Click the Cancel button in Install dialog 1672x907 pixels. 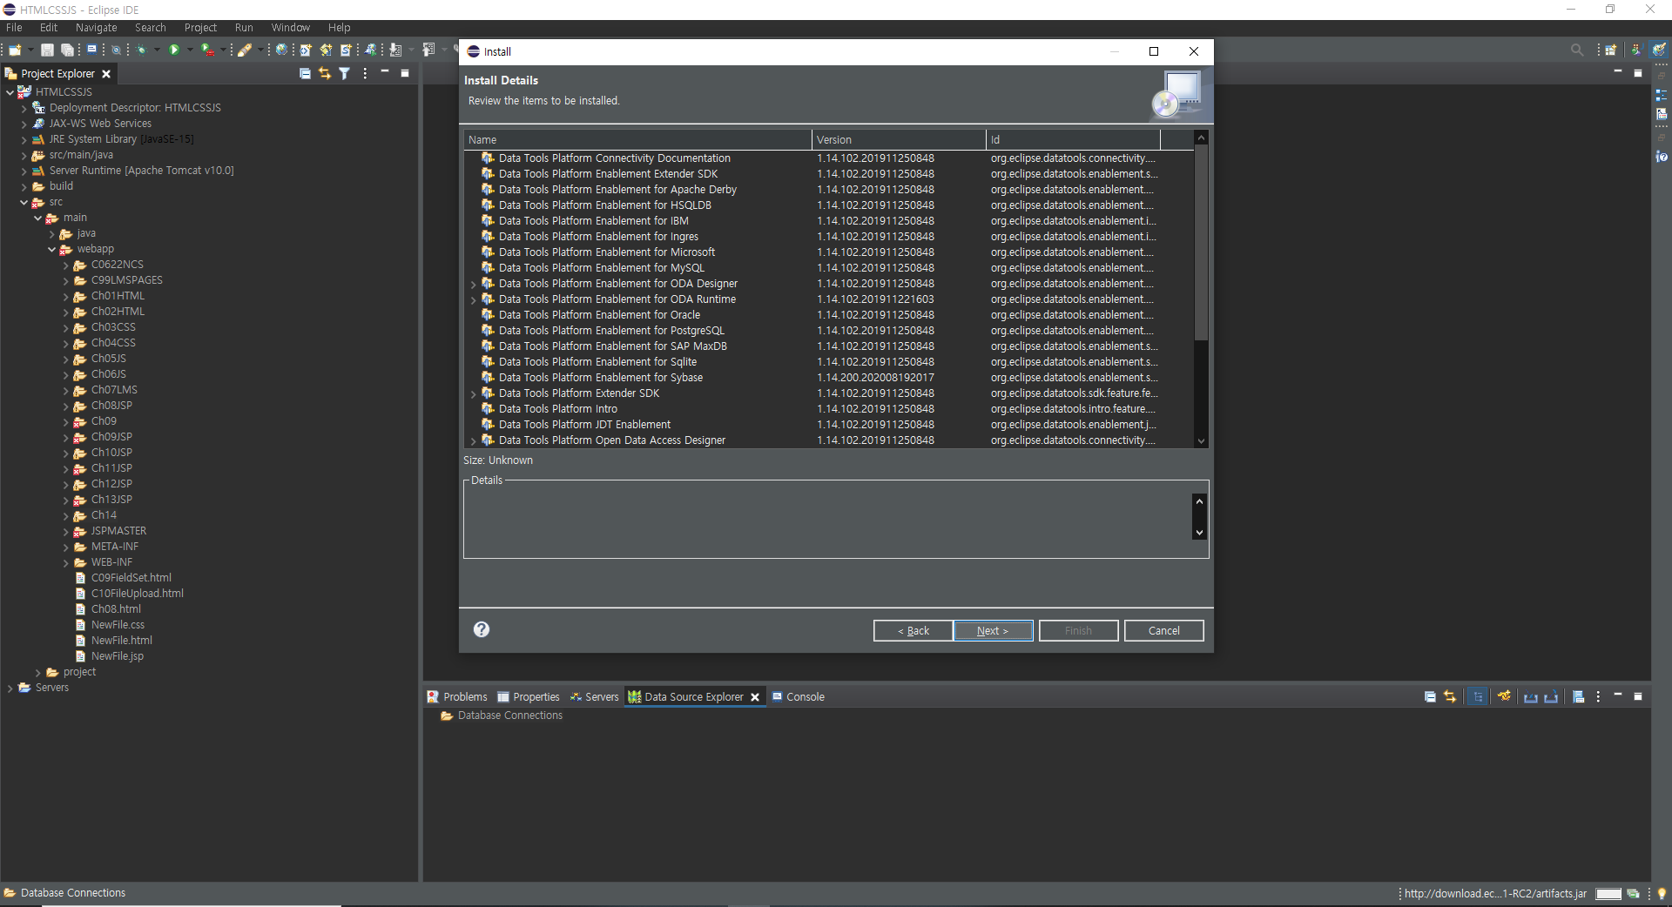pyautogui.click(x=1163, y=631)
